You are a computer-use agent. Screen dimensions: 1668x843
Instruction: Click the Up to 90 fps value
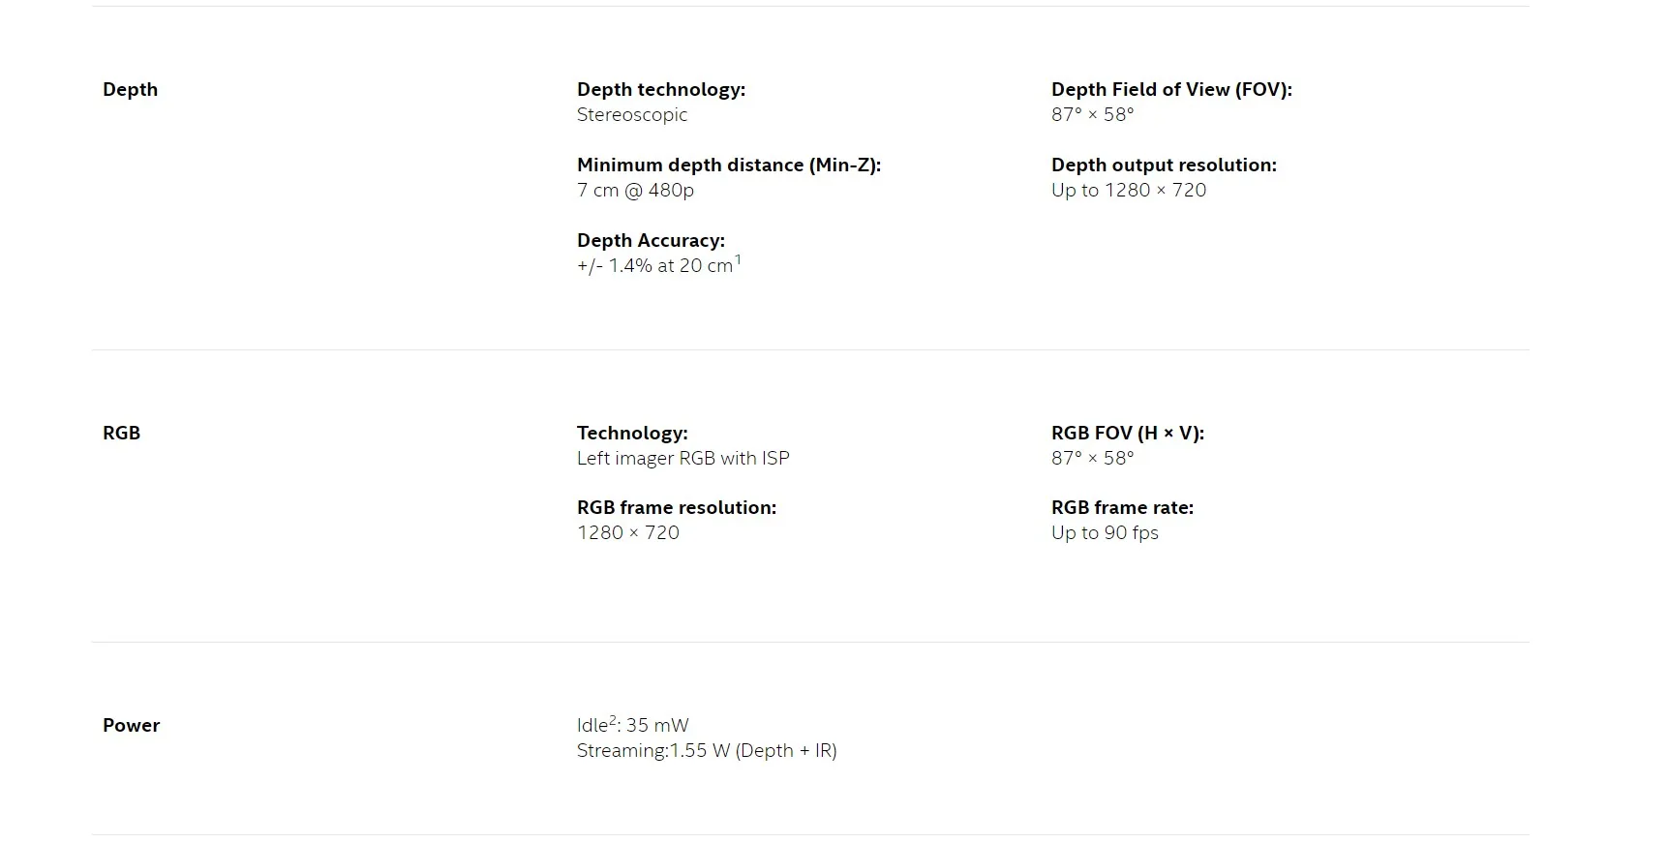1105,532
